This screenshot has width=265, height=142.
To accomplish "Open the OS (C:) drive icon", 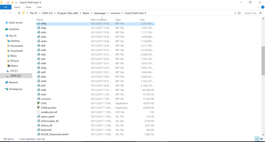I will (8, 71).
